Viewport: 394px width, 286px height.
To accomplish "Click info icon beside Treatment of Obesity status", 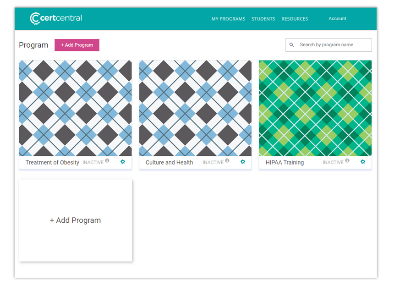I will tap(107, 161).
